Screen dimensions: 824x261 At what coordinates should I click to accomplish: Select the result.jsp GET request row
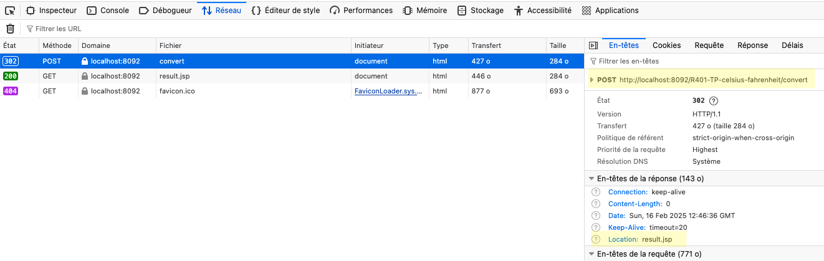coord(175,76)
